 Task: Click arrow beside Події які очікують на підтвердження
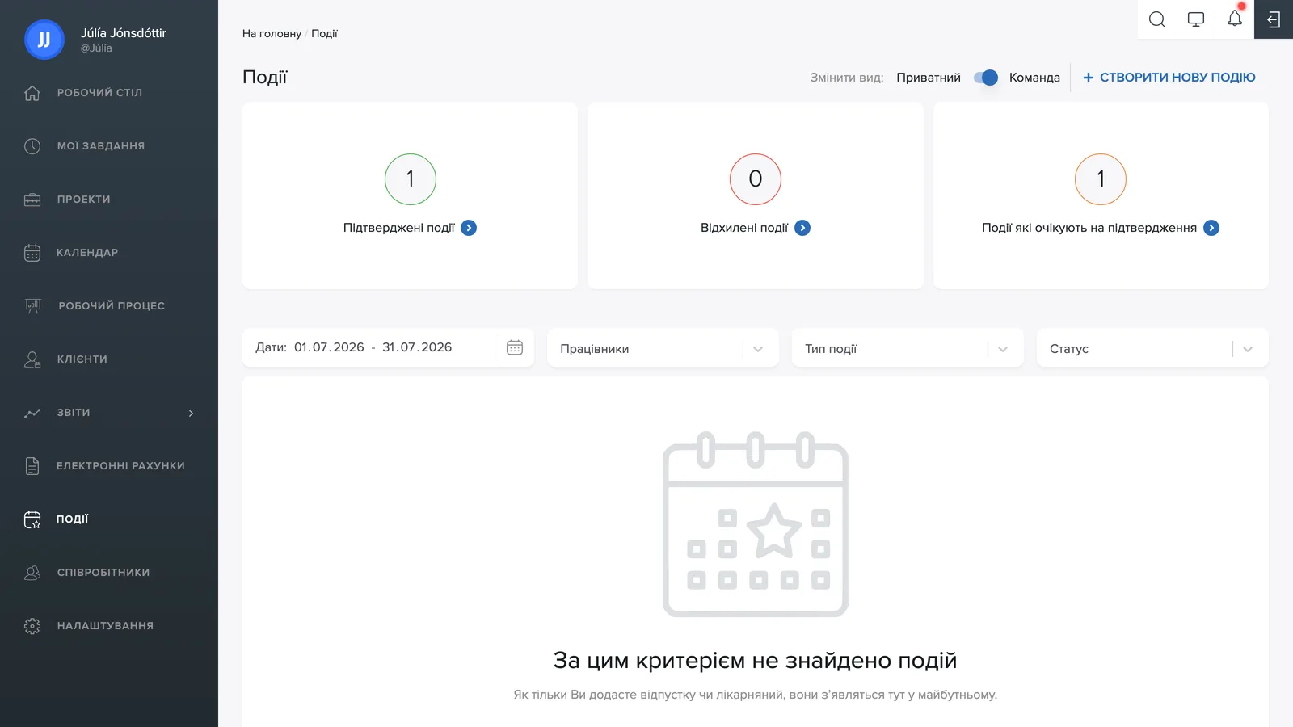(1211, 228)
